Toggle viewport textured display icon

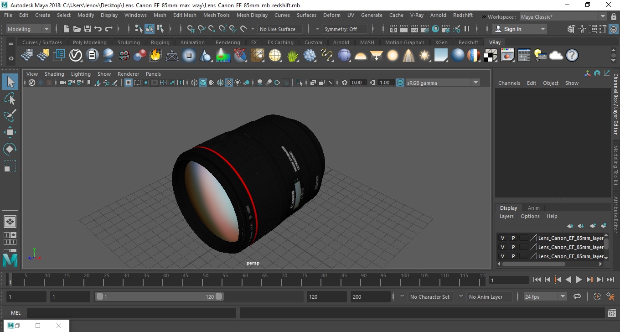[229, 83]
